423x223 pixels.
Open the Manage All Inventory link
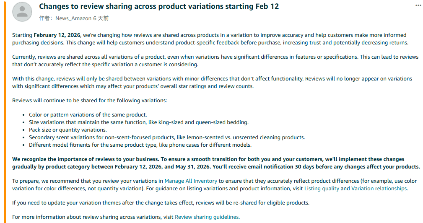(191, 181)
